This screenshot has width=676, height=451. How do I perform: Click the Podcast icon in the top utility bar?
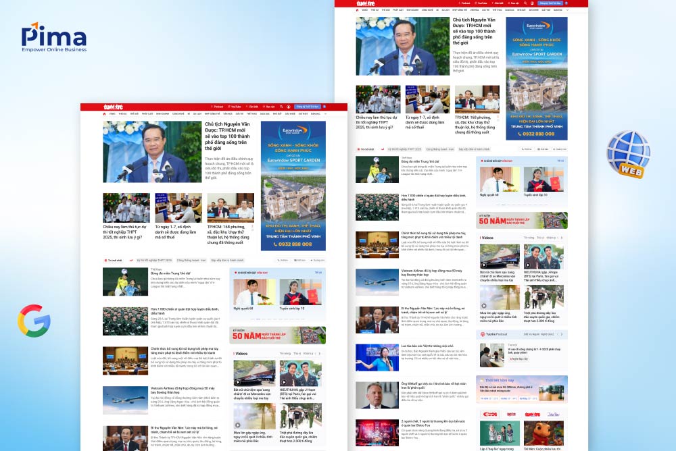pos(217,107)
